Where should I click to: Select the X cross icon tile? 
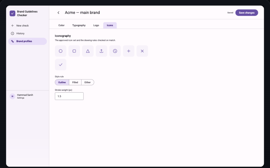point(142,51)
